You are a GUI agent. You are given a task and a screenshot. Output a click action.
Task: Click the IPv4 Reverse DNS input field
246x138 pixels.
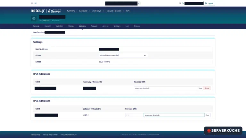pyautogui.click(x=166, y=88)
